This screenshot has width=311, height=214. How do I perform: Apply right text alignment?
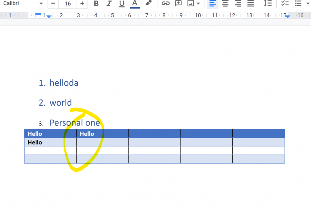coord(238,4)
